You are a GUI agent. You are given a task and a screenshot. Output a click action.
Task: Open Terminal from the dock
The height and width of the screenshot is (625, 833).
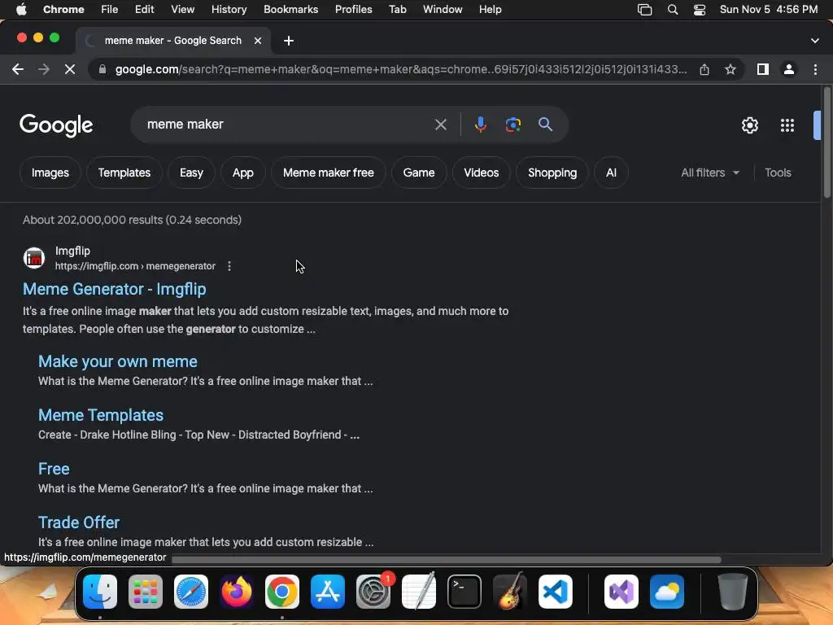point(464,592)
